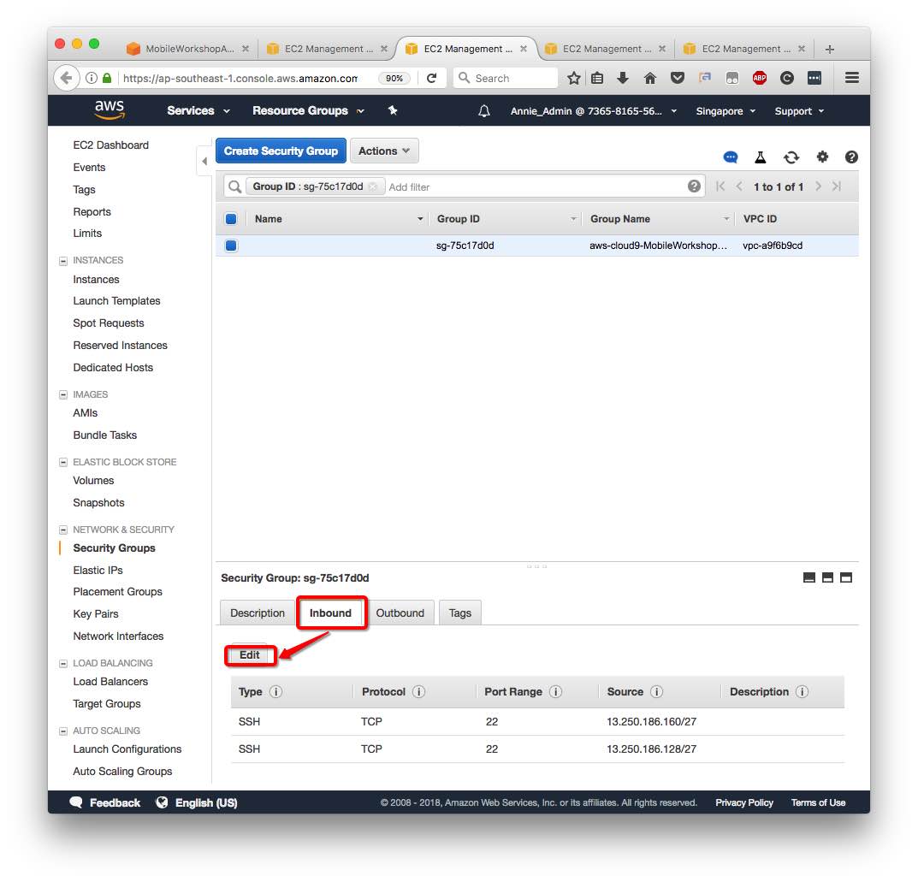This screenshot has height=882, width=918.
Task: Click Create Security Group button
Action: pyautogui.click(x=281, y=151)
